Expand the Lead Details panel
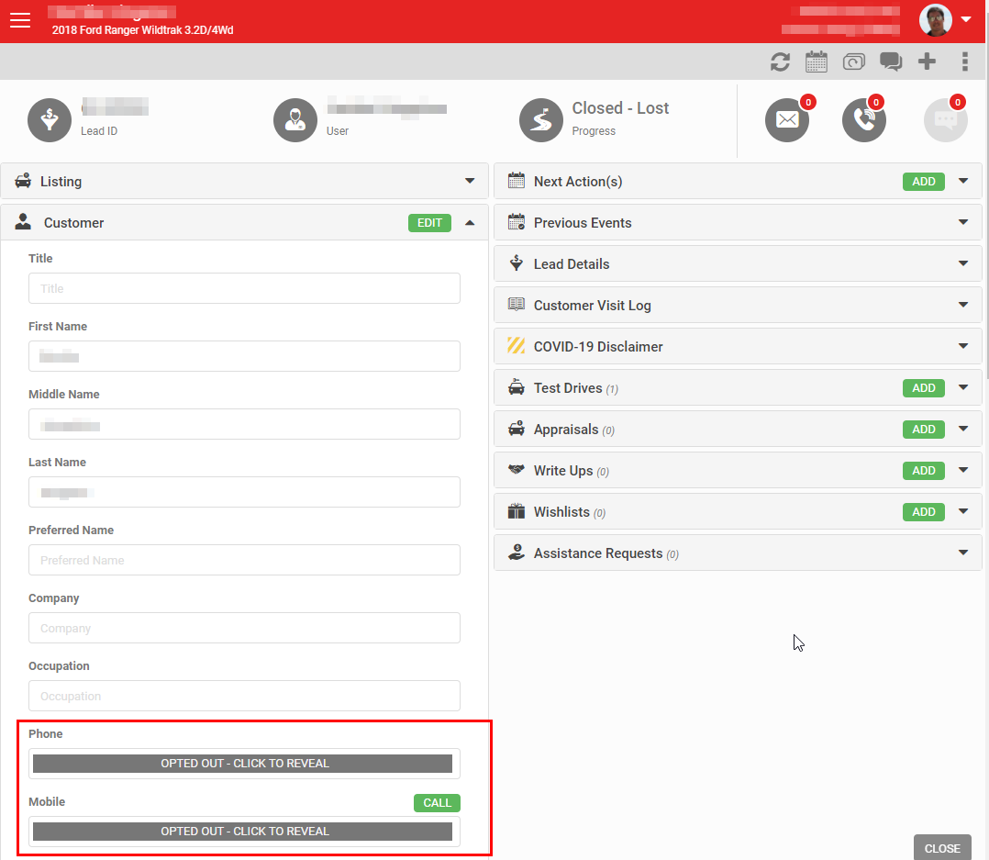This screenshot has width=989, height=860. (963, 263)
